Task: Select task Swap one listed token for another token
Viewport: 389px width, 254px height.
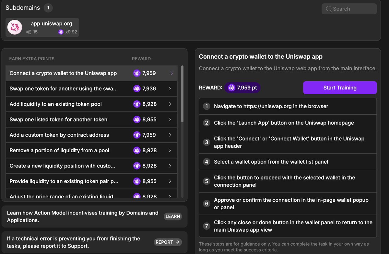Action: [91, 120]
